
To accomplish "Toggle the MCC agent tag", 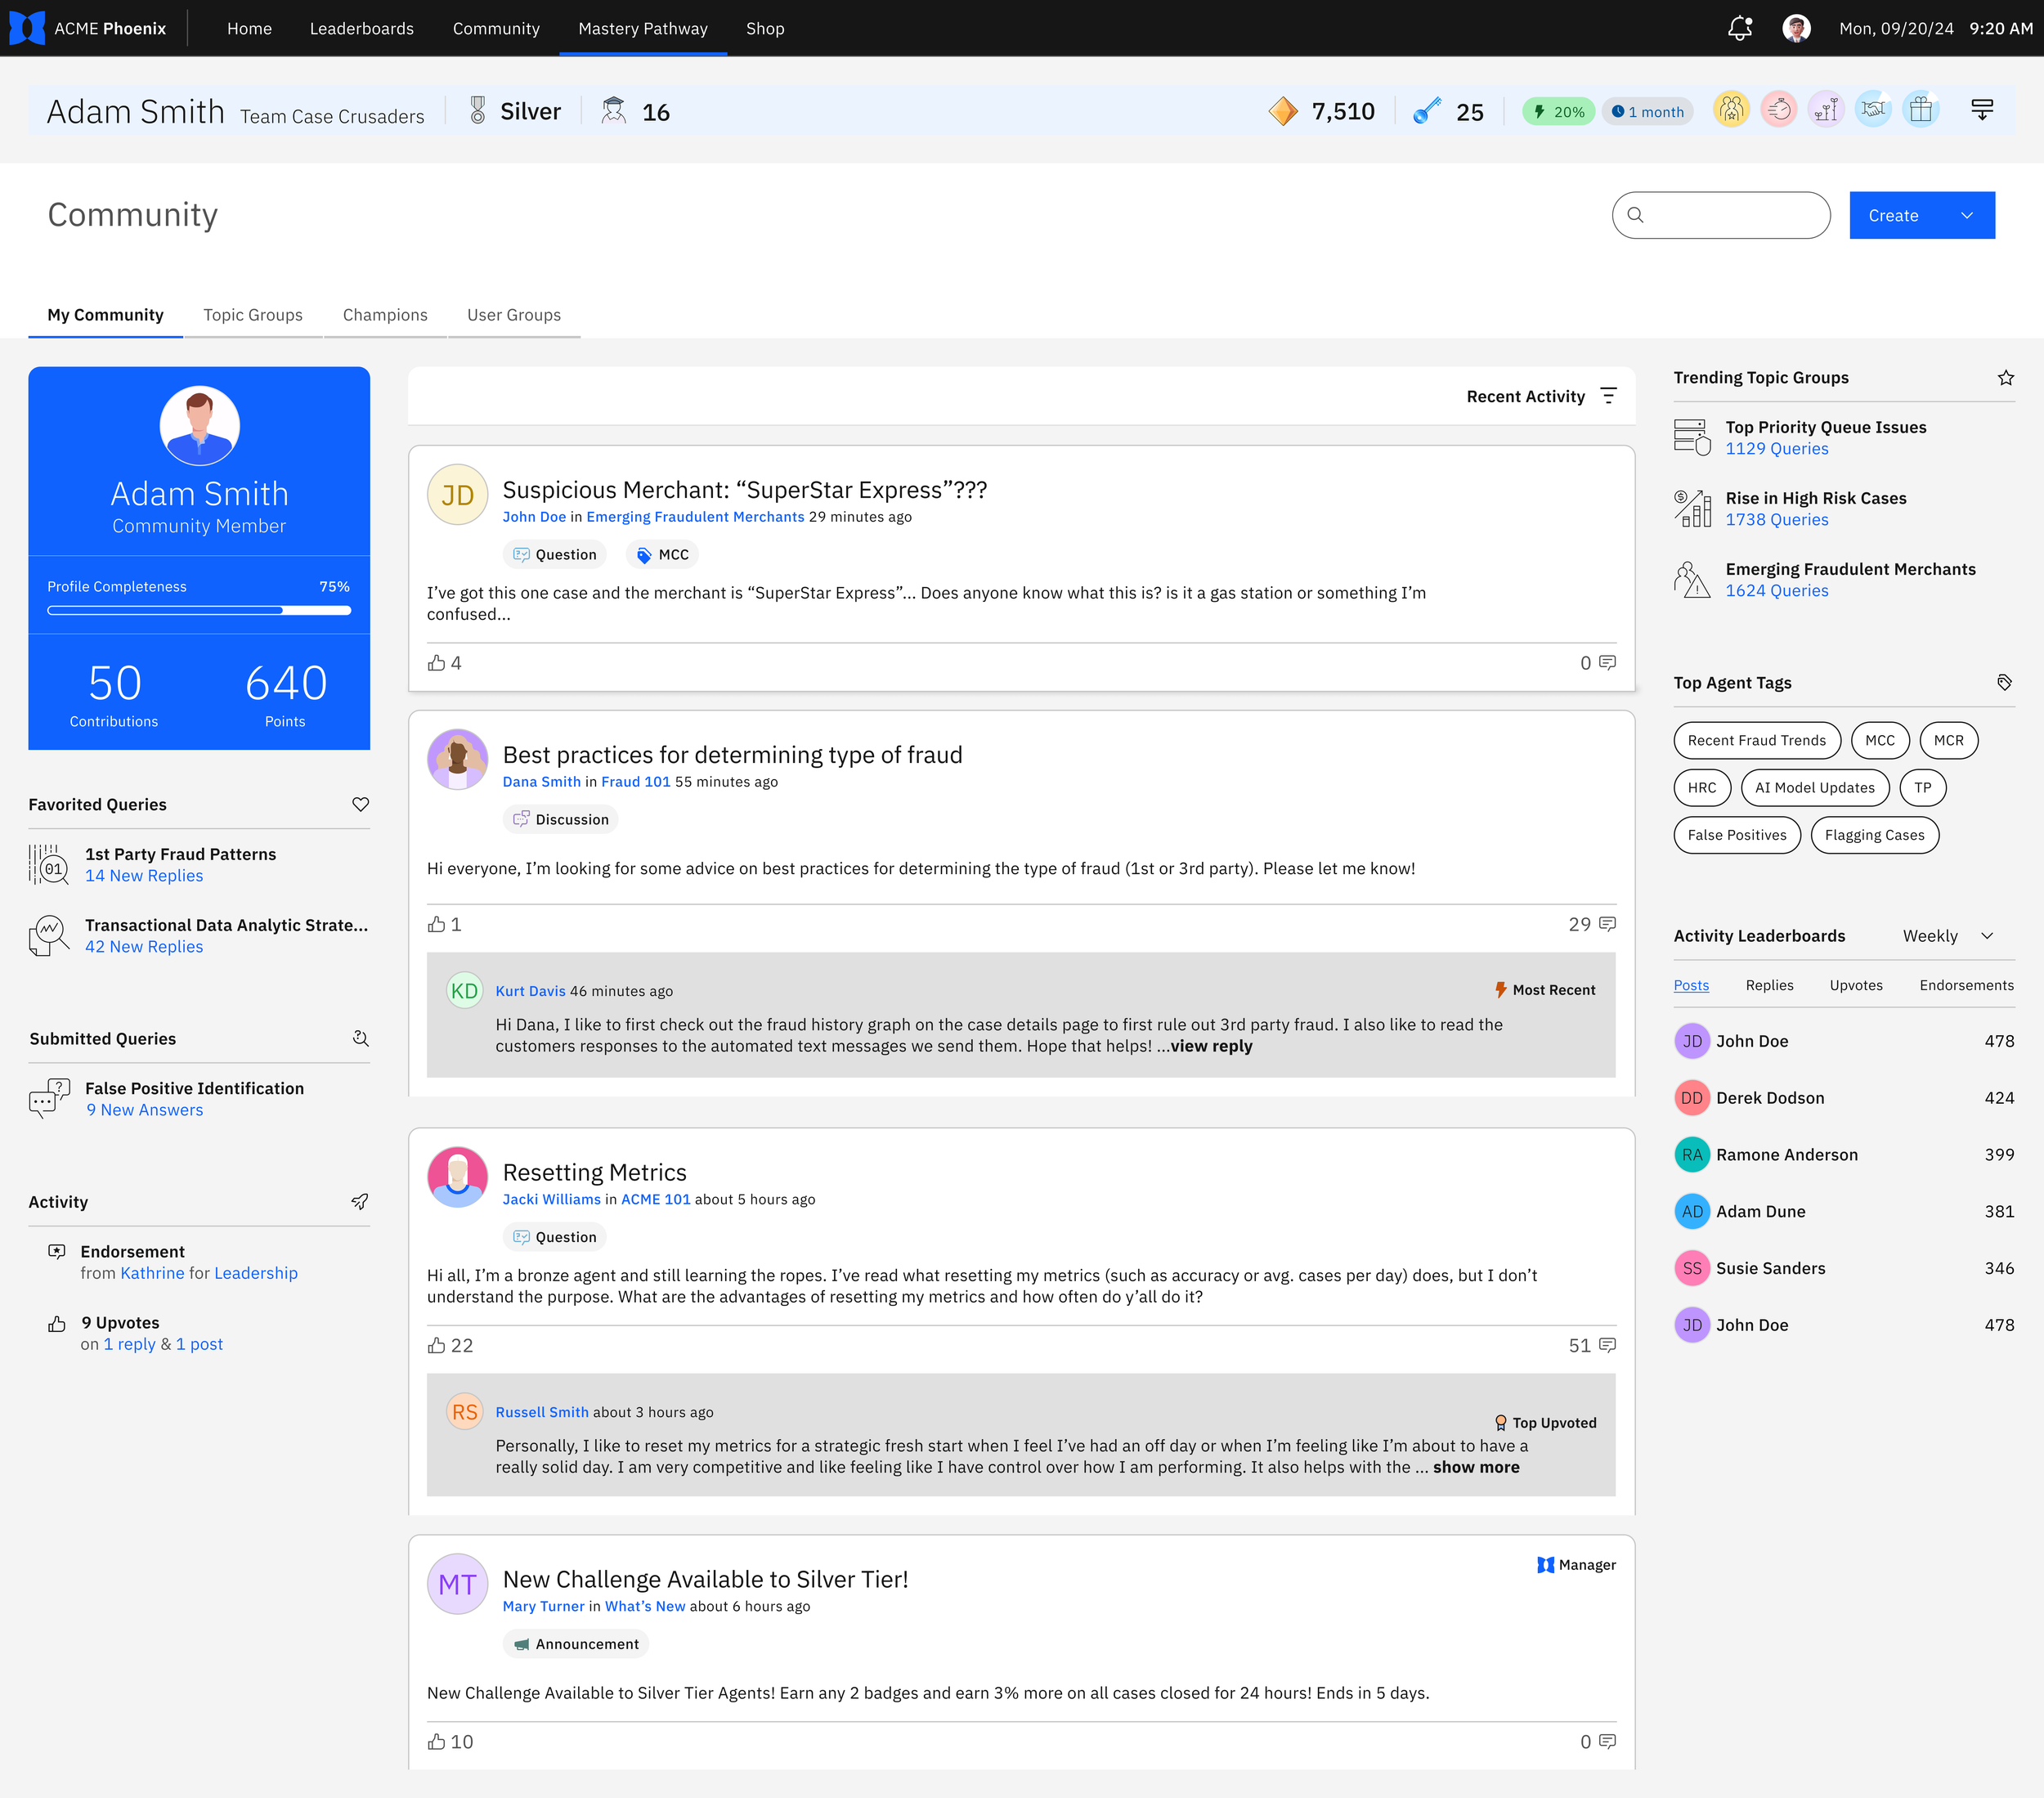I will (x=1879, y=740).
